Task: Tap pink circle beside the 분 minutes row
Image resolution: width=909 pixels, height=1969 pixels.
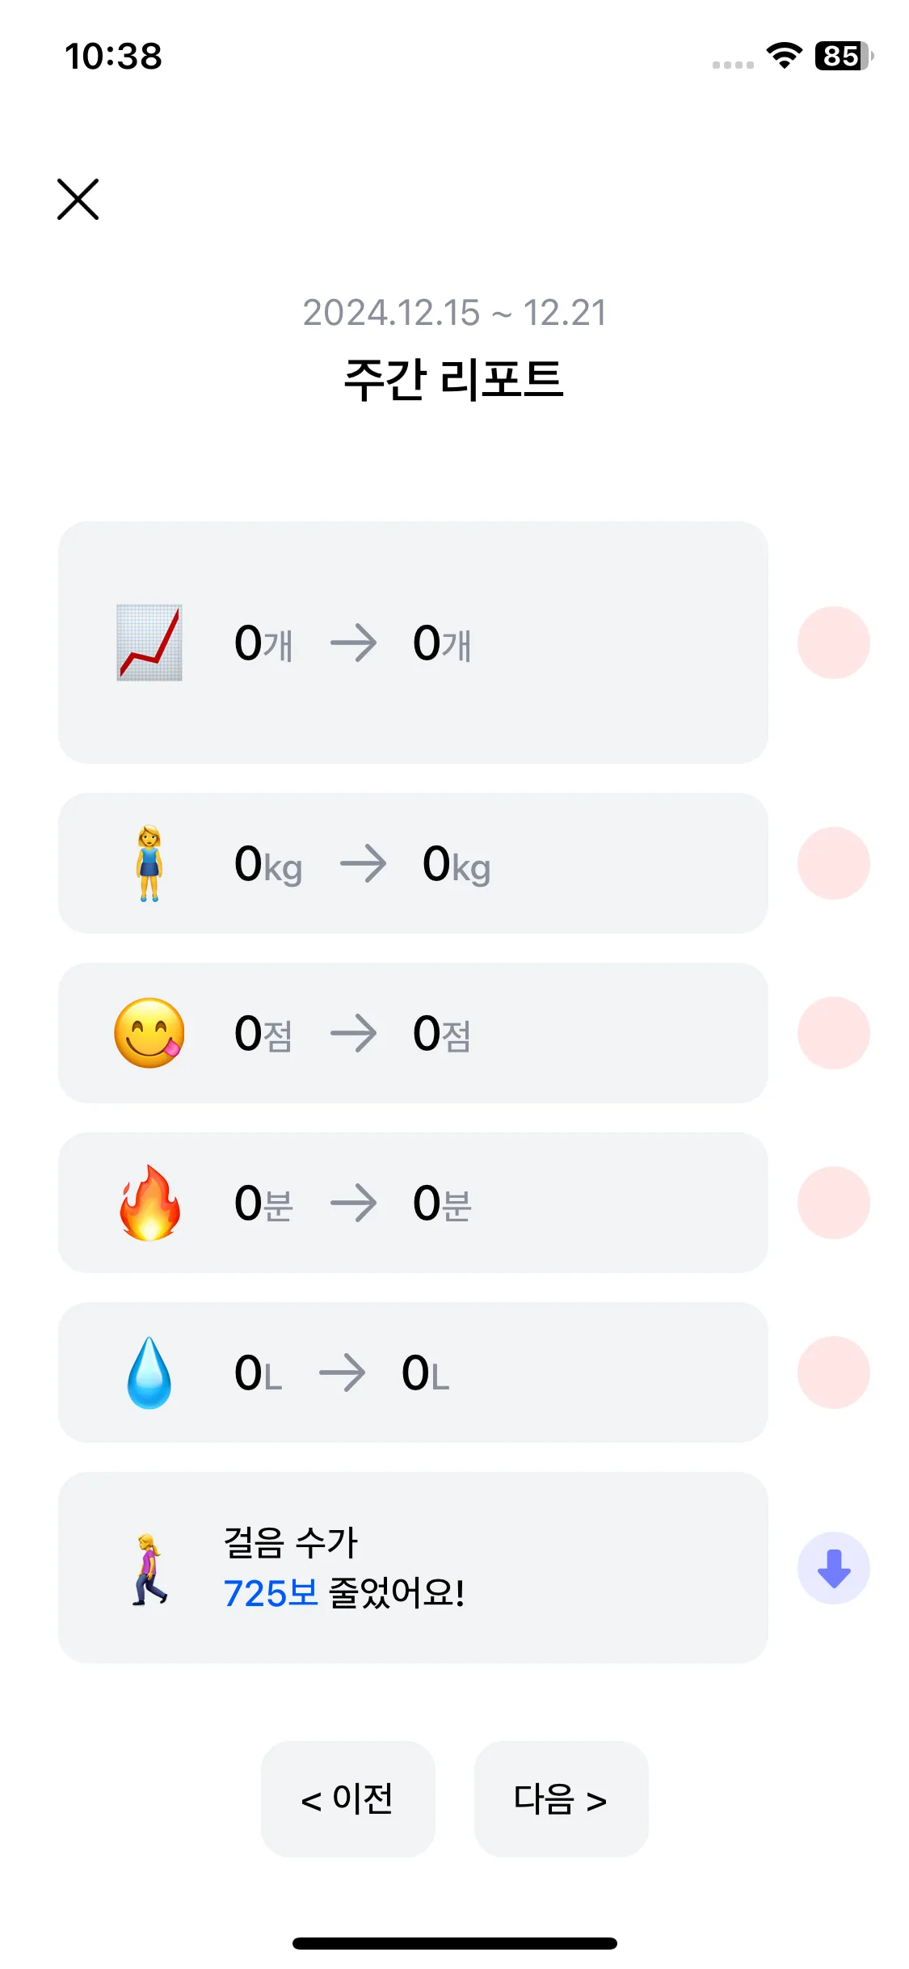Action: tap(834, 1203)
